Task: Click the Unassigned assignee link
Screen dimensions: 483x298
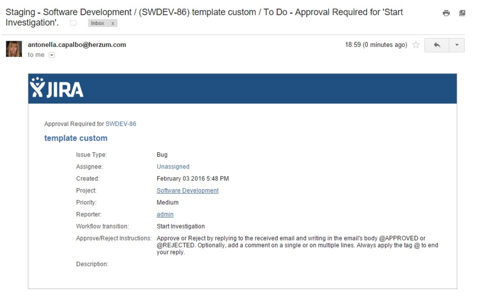Action: [173, 166]
